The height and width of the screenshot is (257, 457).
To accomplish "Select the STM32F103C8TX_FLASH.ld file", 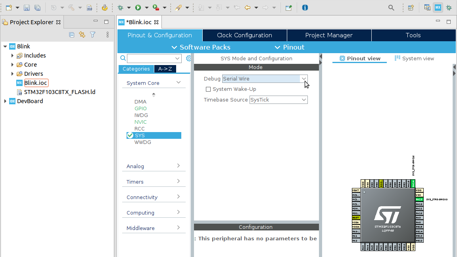I will coord(60,92).
